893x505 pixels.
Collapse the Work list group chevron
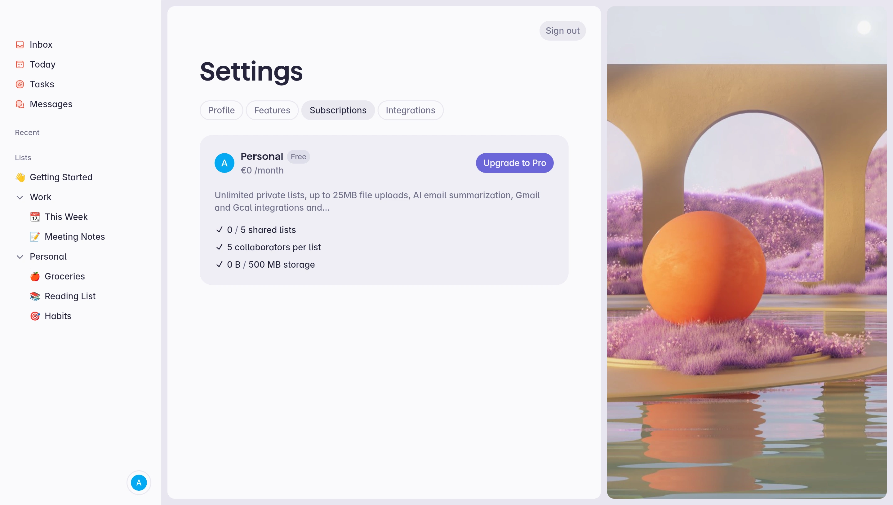(x=20, y=197)
